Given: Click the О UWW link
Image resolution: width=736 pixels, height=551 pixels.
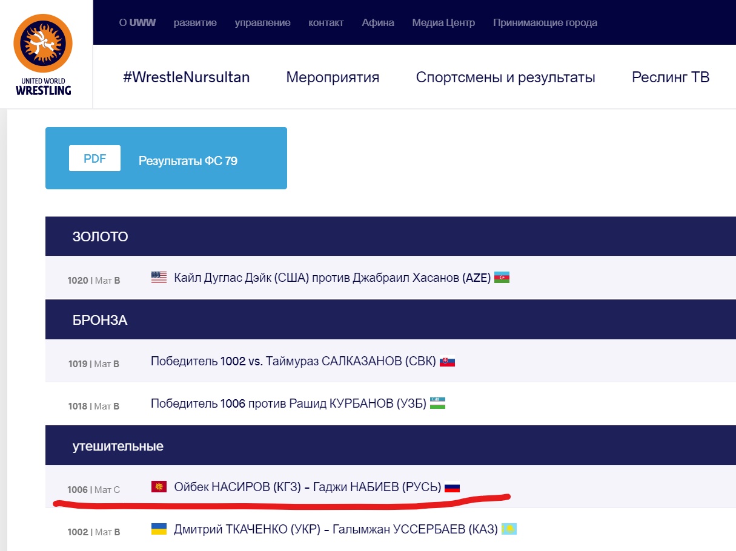Looking at the screenshot, I should click(x=138, y=22).
